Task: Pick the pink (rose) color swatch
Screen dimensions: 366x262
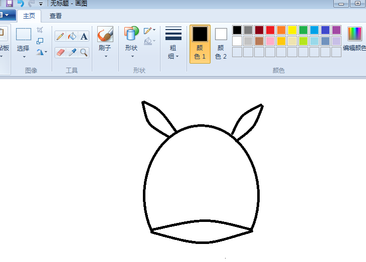Action: pos(270,41)
